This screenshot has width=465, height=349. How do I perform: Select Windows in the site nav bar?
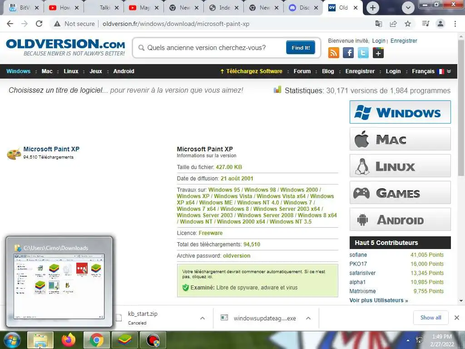click(x=18, y=71)
